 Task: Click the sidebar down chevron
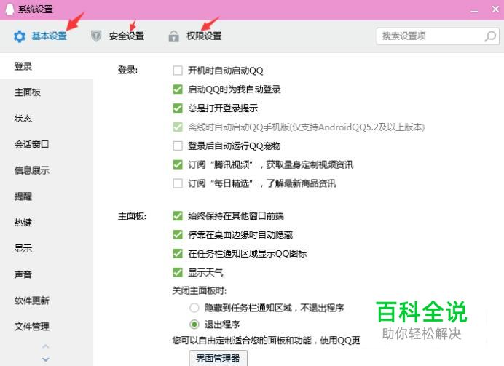pos(46,359)
